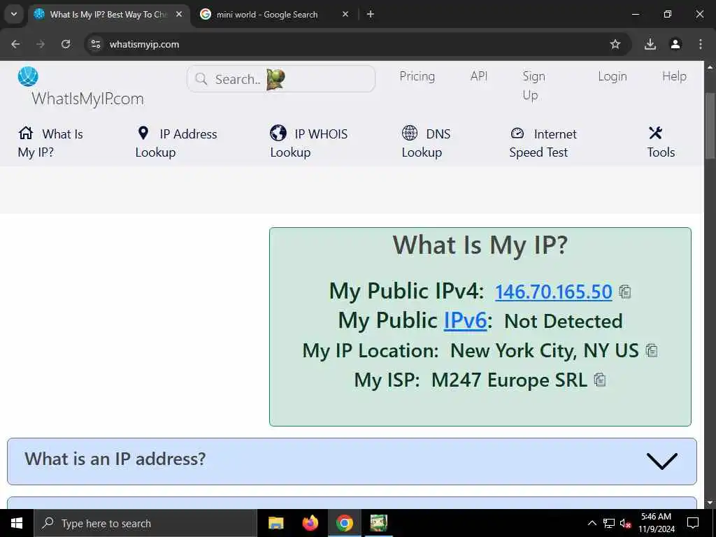Image resolution: width=716 pixels, height=537 pixels.
Task: Expand the What is an IP address? section
Action: pos(352,461)
